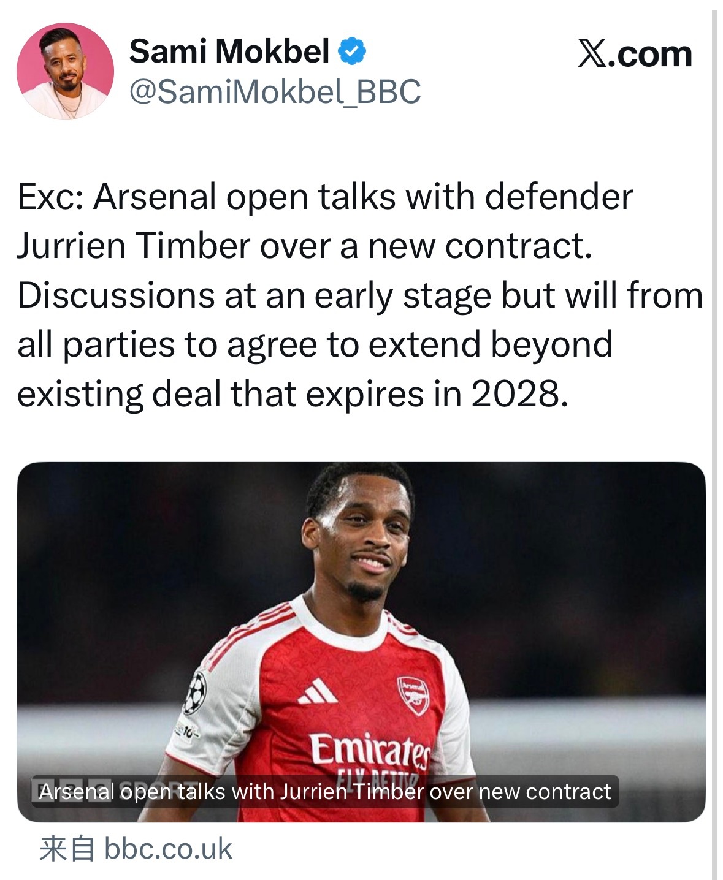This screenshot has width=723, height=880.
Task: Open the Sami Mokbel display name
Action: click(229, 51)
